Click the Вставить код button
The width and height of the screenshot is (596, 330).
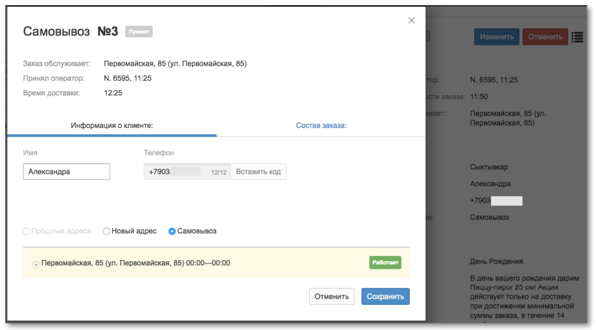pyautogui.click(x=258, y=172)
